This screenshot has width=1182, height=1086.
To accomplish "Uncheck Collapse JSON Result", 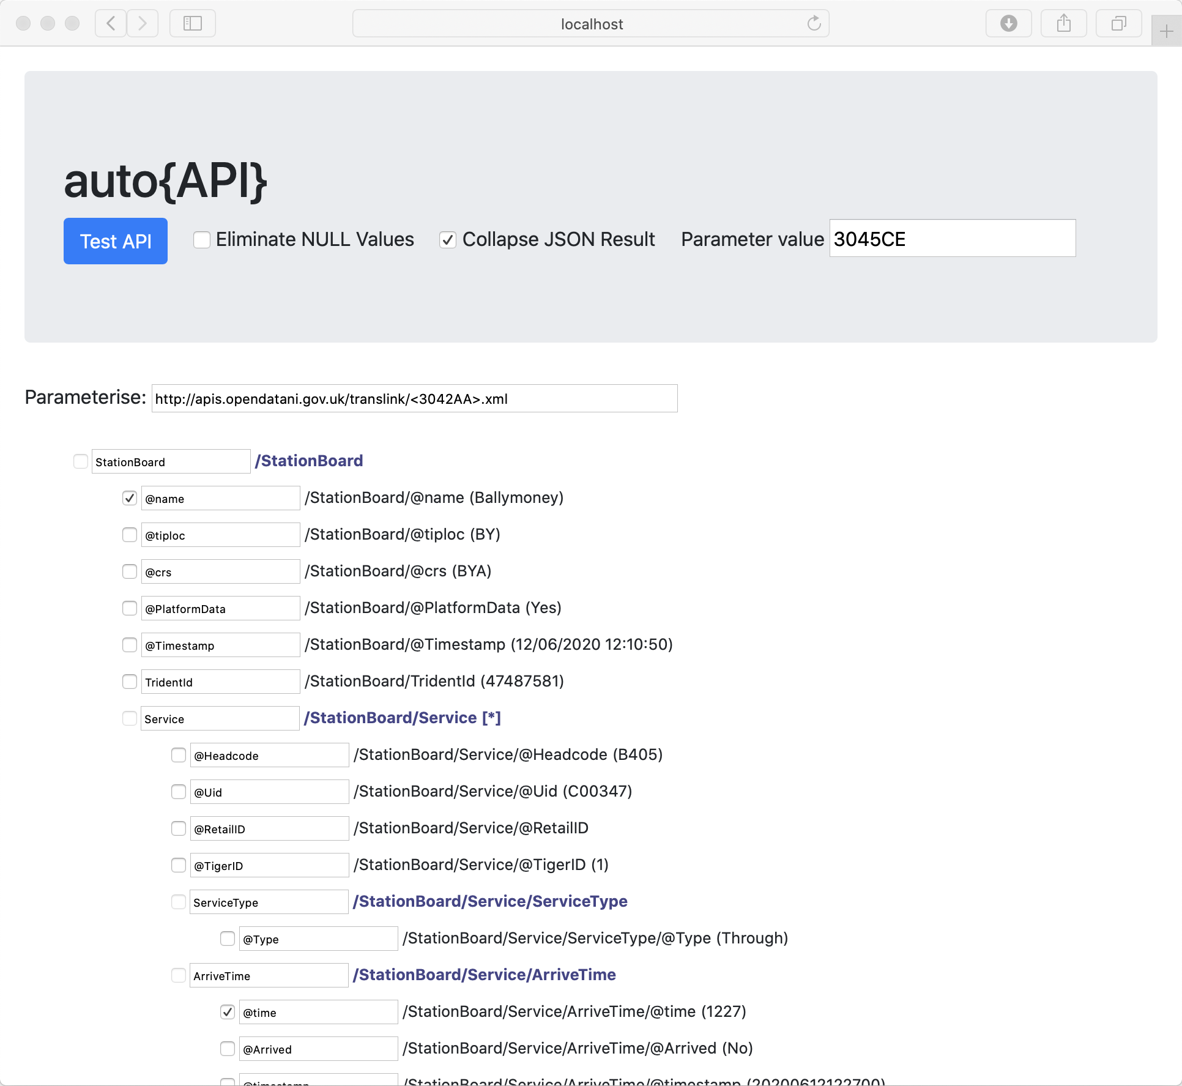I will point(448,240).
